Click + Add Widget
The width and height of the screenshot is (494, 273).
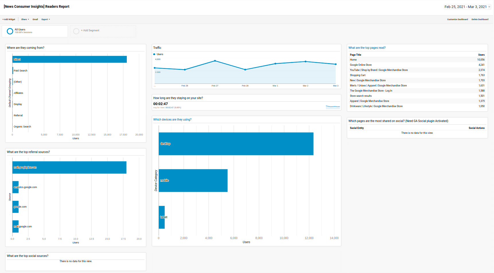pos(9,19)
